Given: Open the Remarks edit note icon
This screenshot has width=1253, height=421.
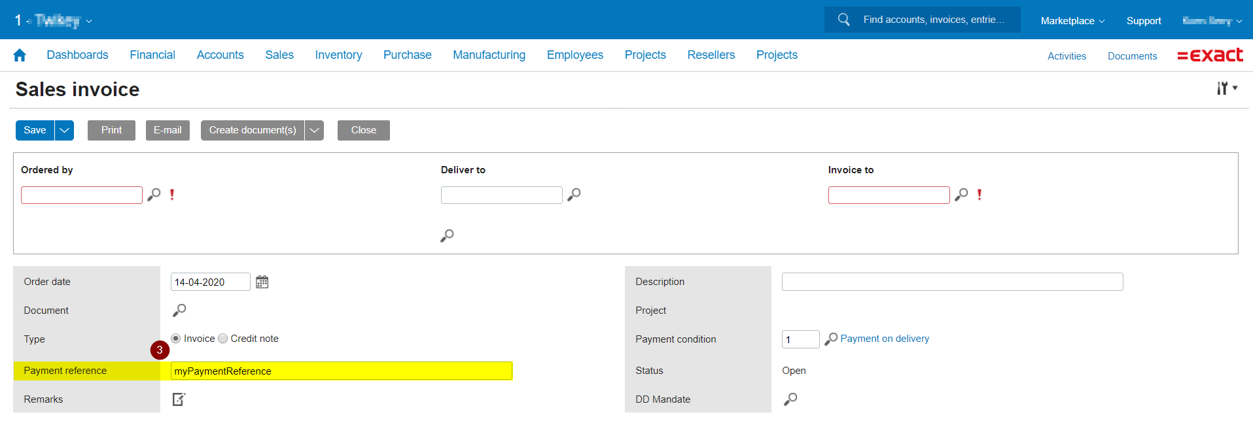Looking at the screenshot, I should (179, 399).
